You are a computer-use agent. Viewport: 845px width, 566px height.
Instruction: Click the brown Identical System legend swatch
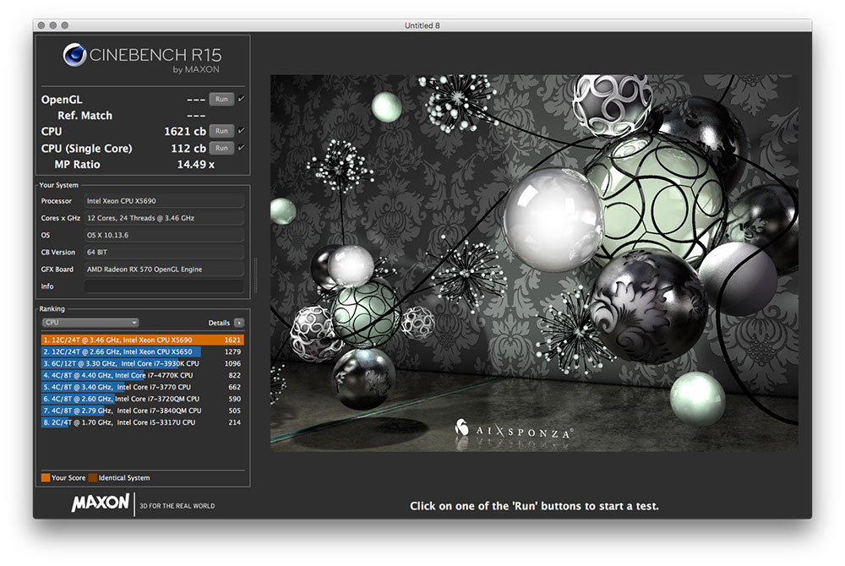click(x=93, y=478)
